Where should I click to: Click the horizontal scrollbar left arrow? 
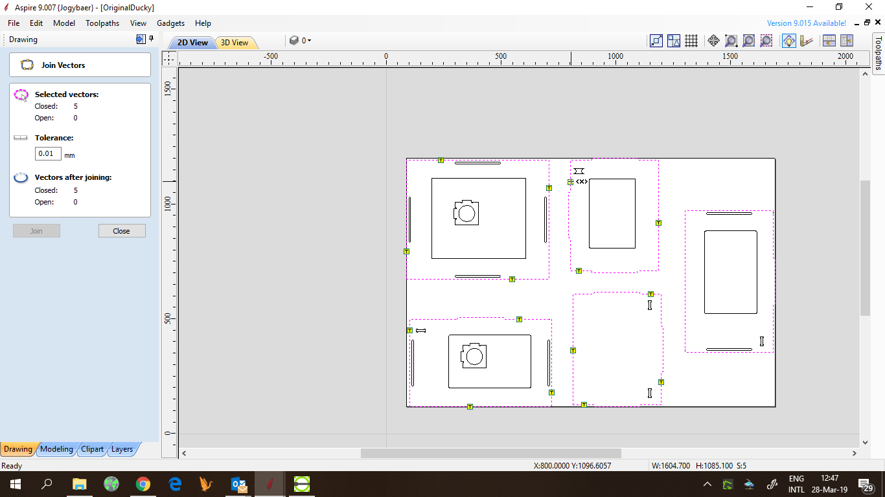click(184, 453)
